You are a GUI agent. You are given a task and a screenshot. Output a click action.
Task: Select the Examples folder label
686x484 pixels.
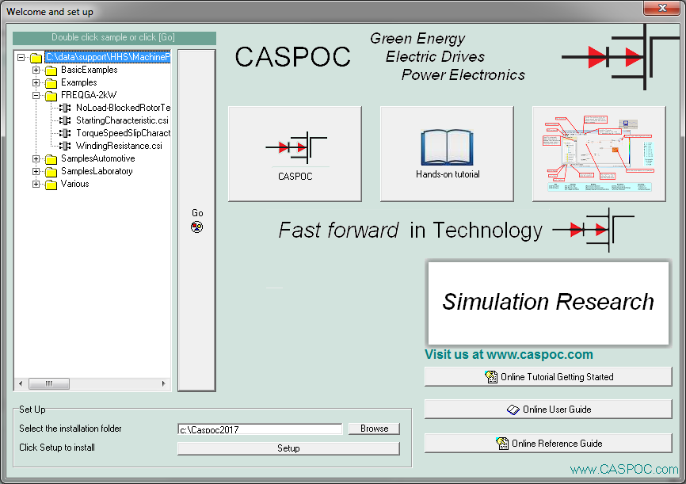click(78, 82)
